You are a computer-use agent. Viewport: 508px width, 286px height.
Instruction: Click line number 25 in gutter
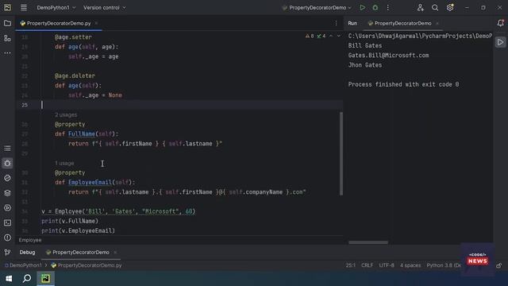pos(25,105)
